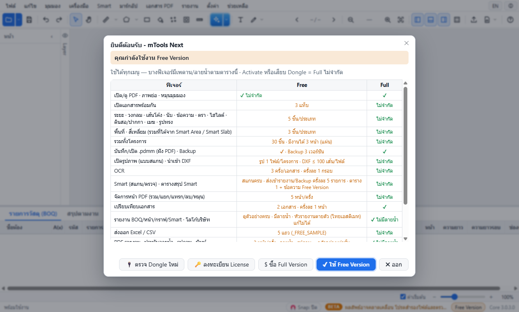519x312 pixels.
Task: Open the dropdown arrow beside the ruler tool
Action: (116, 20)
